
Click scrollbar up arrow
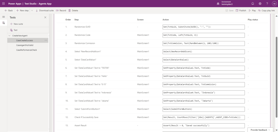point(276,16)
